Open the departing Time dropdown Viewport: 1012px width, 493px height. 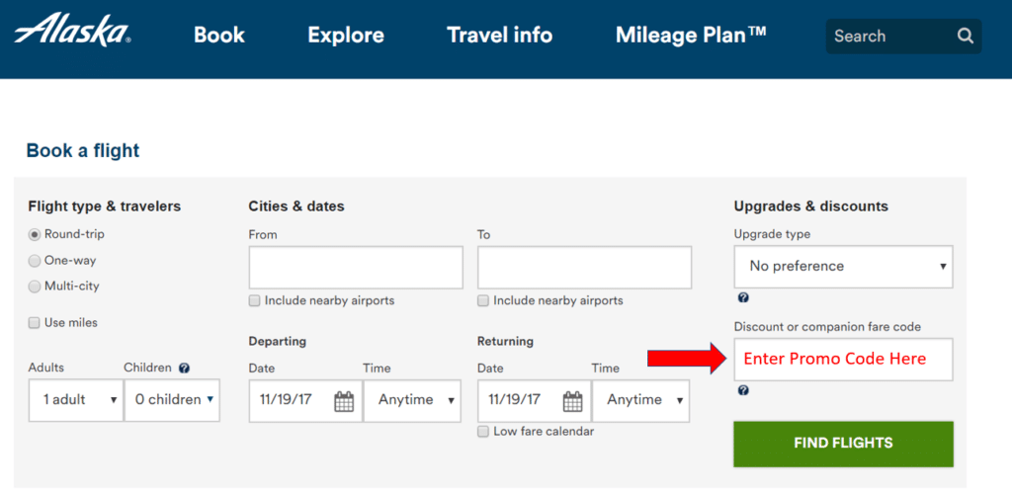click(x=412, y=400)
